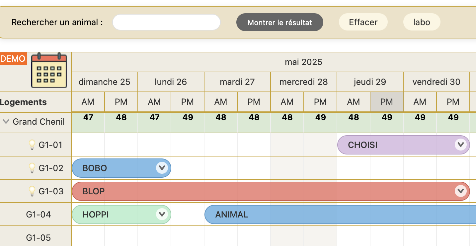Open the BOBO booking dropdown arrow
Screen dimensions: 476x246
pyautogui.click(x=162, y=168)
